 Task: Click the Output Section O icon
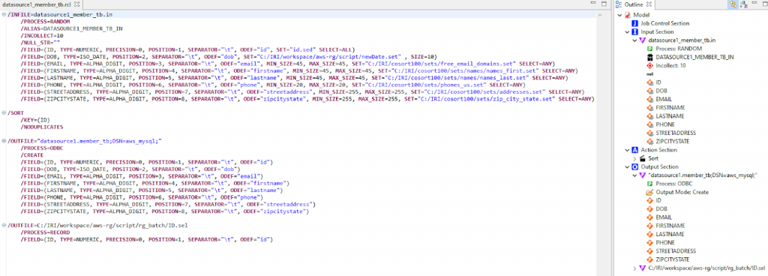click(635, 166)
